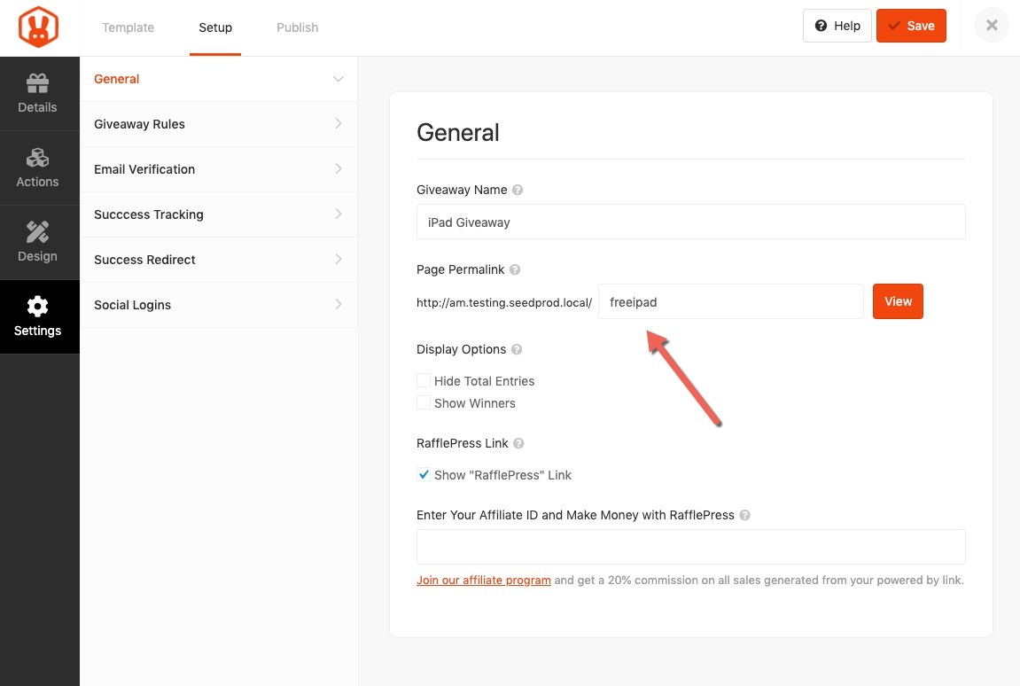Enable Hide Total Entries checkbox
Viewport: 1020px width, 686px height.
(x=424, y=380)
